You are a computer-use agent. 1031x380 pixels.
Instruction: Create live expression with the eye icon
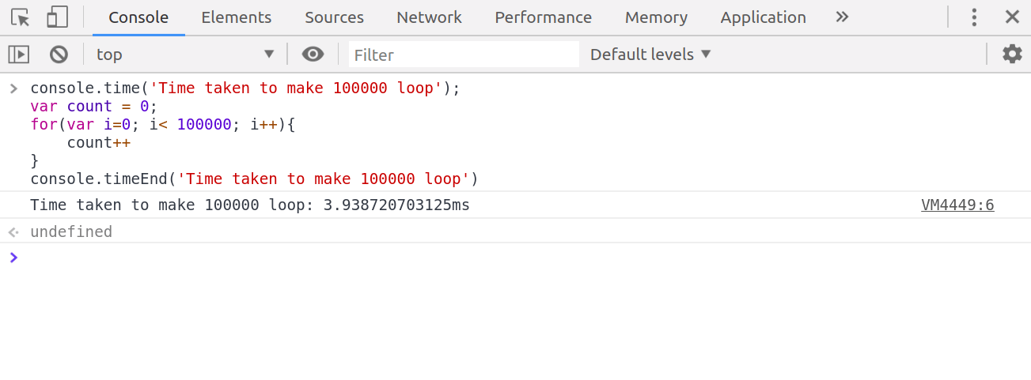click(313, 55)
